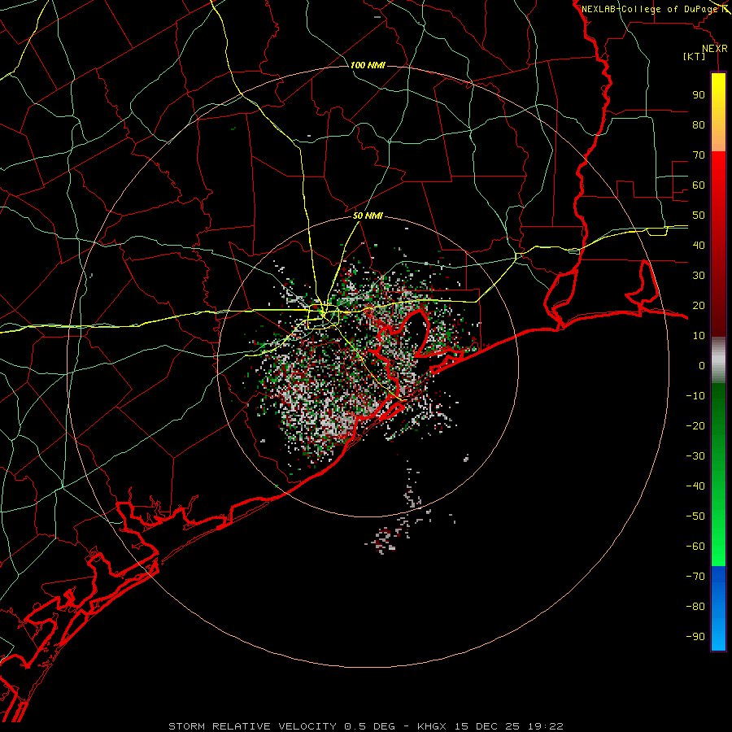
Task: Pick the blue segment at color bar bottom
Action: (718, 608)
